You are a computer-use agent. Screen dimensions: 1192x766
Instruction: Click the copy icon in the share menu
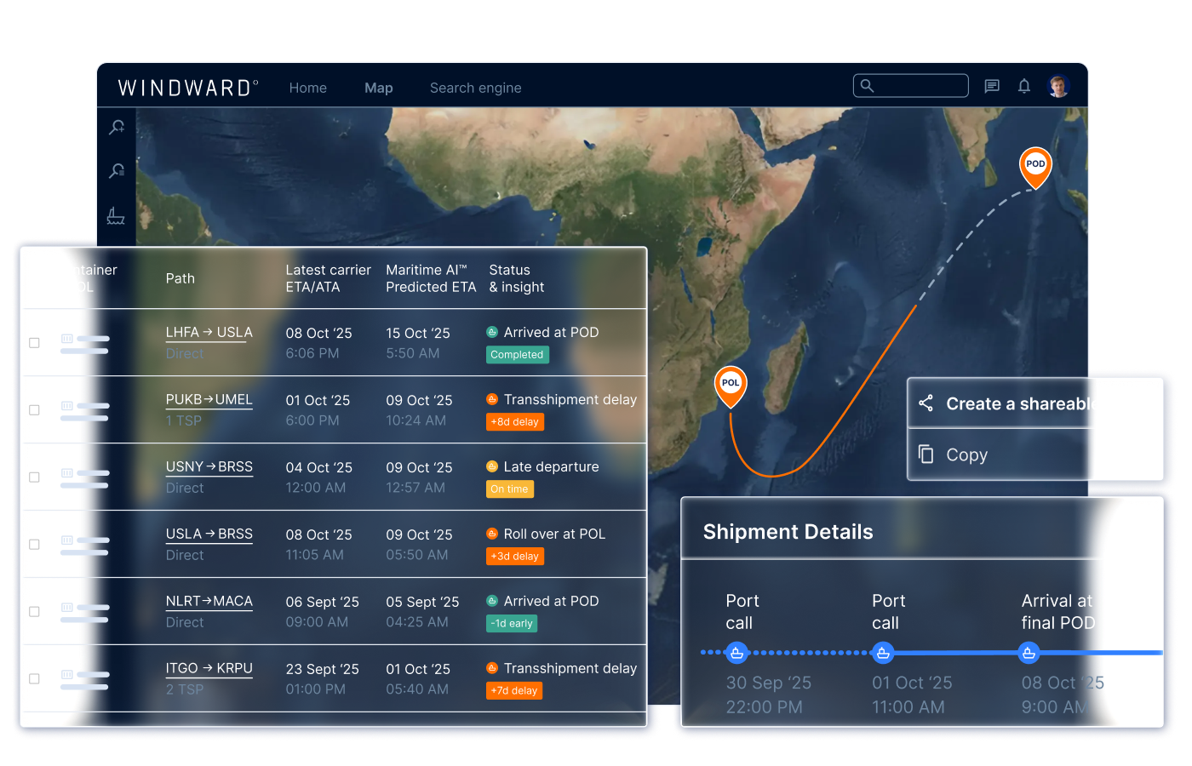[926, 454]
